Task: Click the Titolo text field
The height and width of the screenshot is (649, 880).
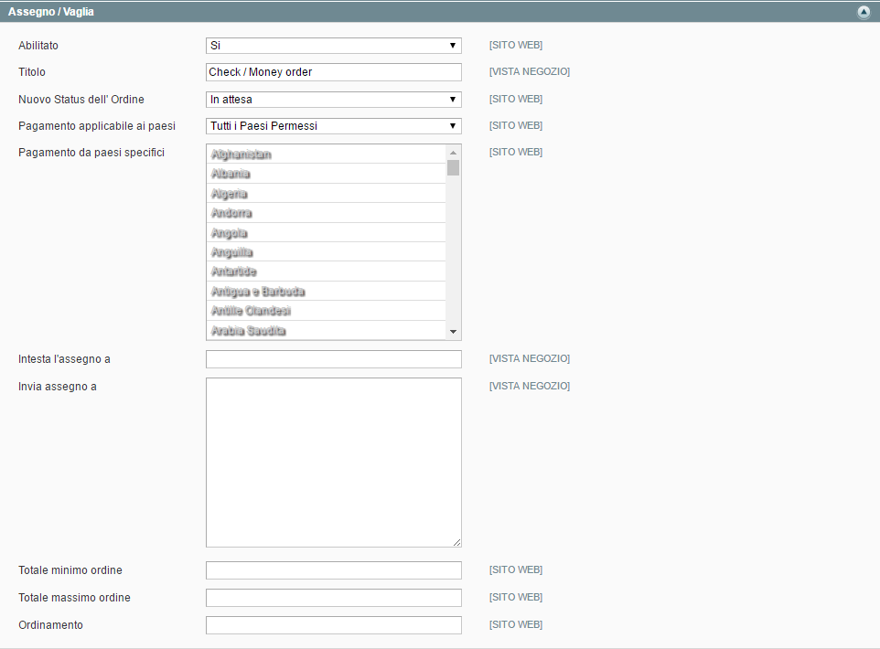Action: 333,72
